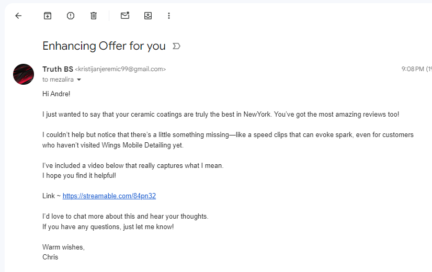
Task: Click the 9:08 PM timestamp
Action: (413, 69)
